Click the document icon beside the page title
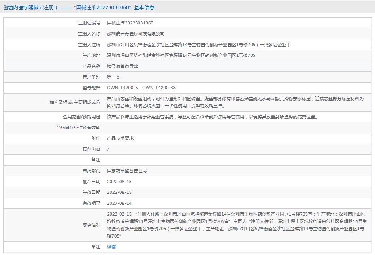 [5, 7]
